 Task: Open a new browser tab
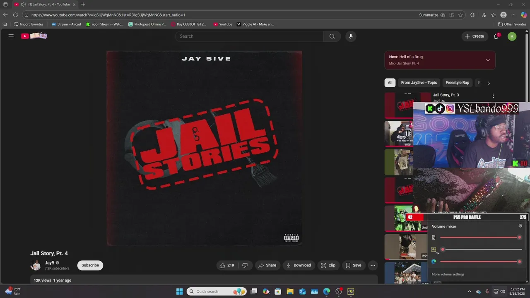click(x=83, y=5)
